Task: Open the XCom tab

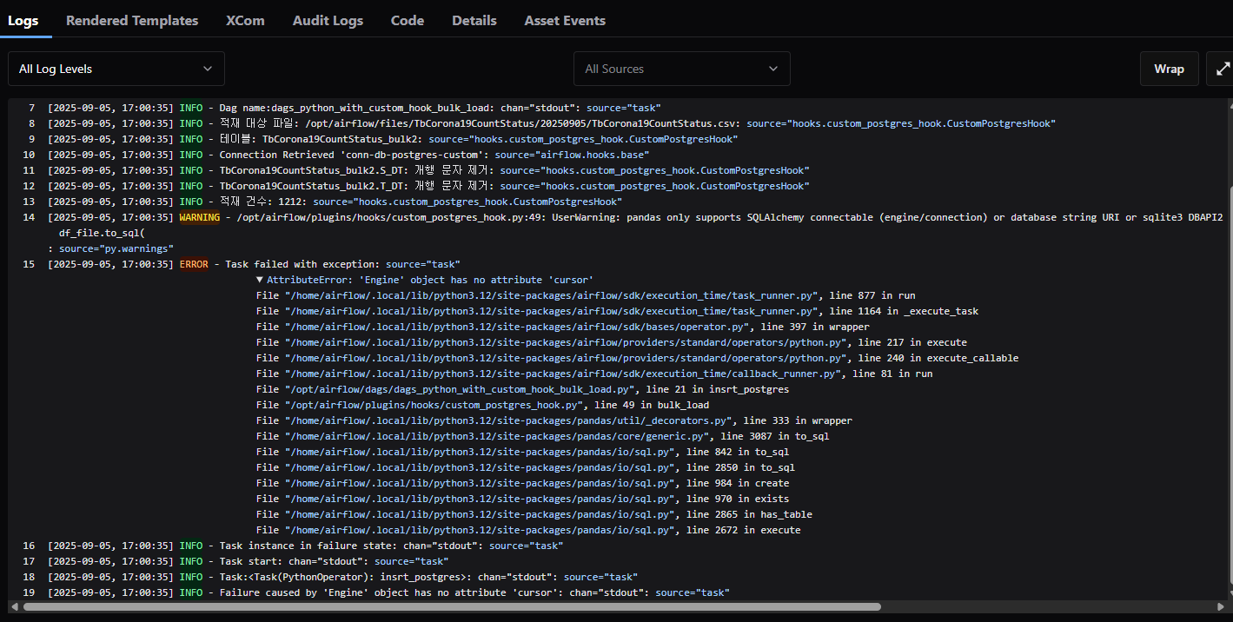Action: click(x=245, y=20)
